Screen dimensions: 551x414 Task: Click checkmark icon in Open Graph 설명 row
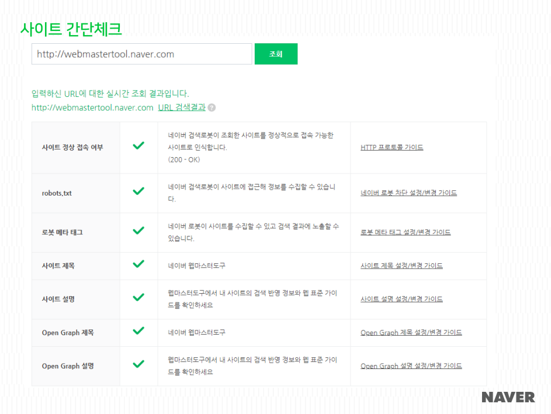138,364
